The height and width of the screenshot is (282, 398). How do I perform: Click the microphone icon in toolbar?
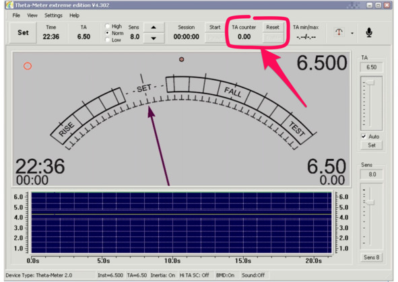[369, 32]
